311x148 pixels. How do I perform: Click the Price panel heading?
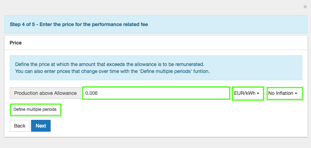click(16, 43)
